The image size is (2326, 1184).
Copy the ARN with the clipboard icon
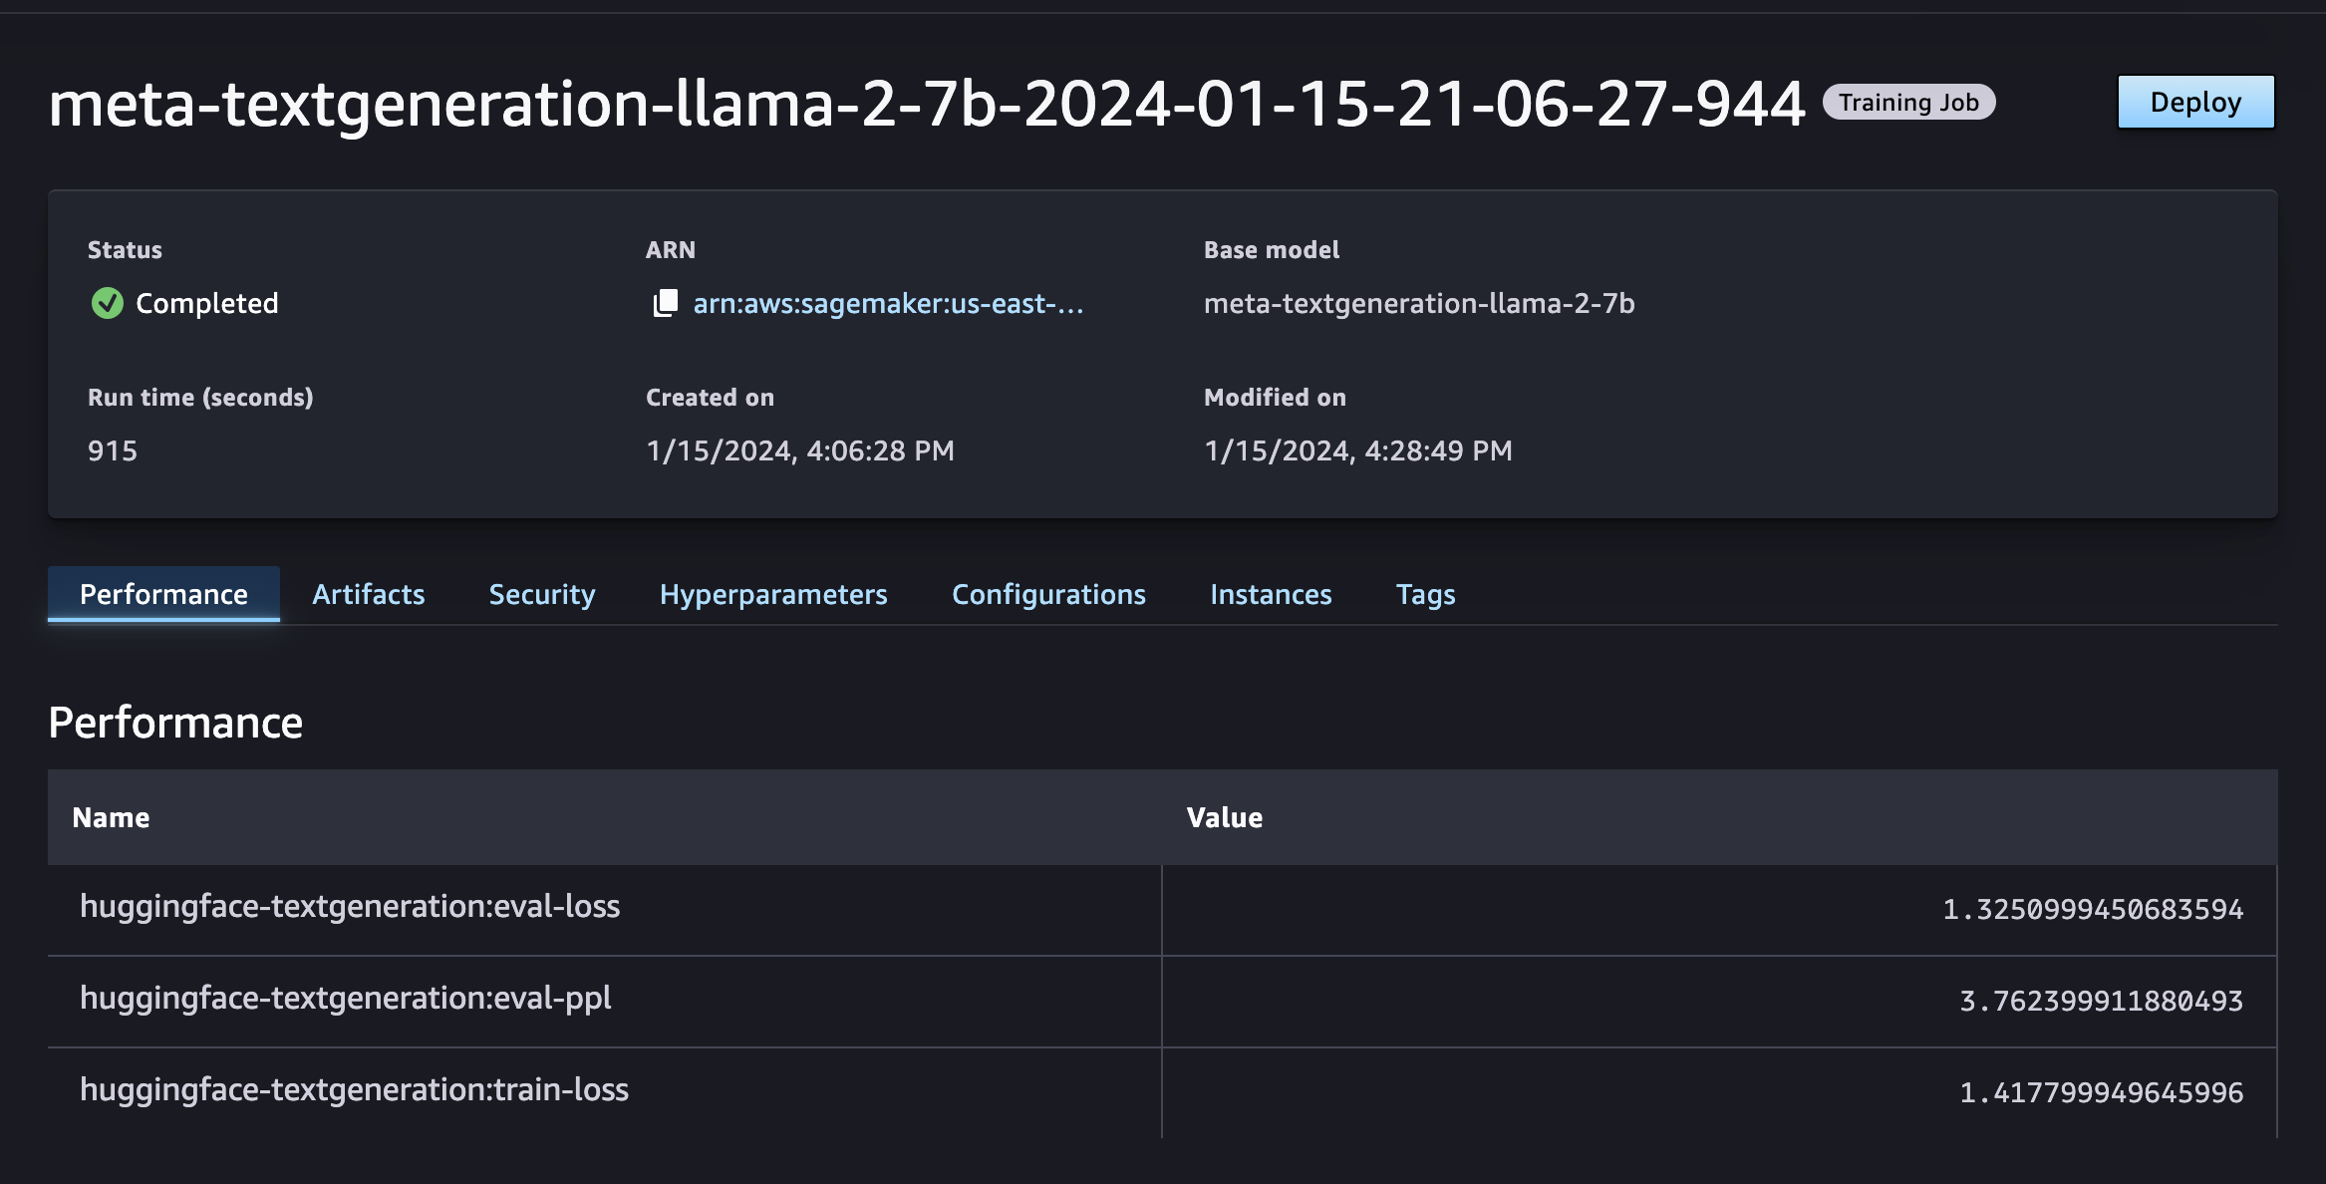tap(665, 303)
